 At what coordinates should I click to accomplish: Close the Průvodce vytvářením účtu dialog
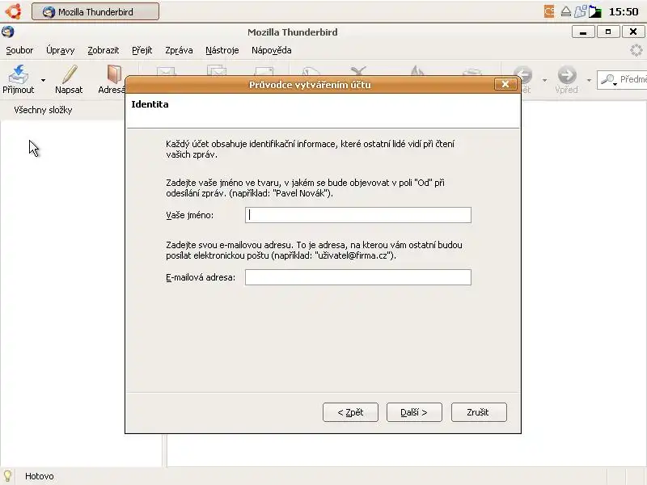[505, 84]
